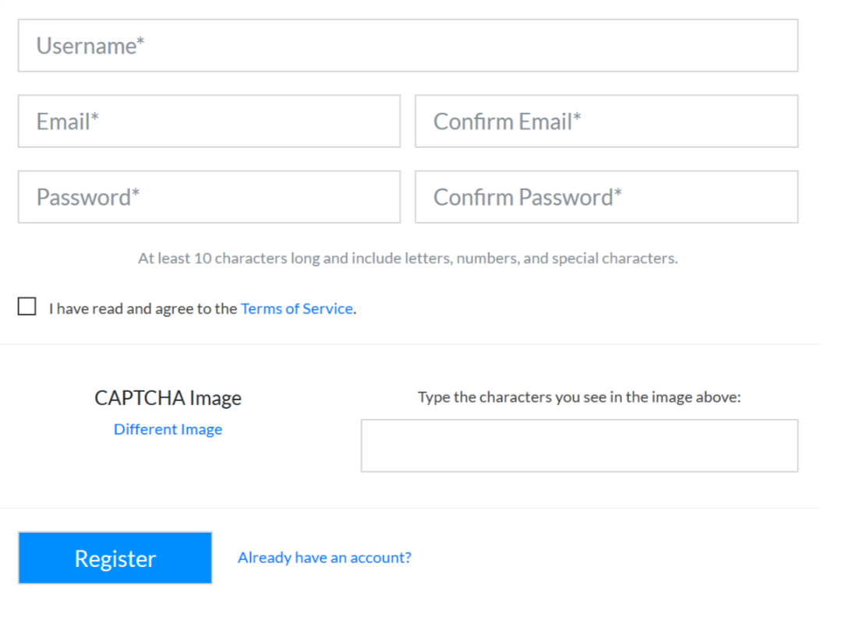Select the Email text box
This screenshot has height=627, width=845.
(x=209, y=122)
